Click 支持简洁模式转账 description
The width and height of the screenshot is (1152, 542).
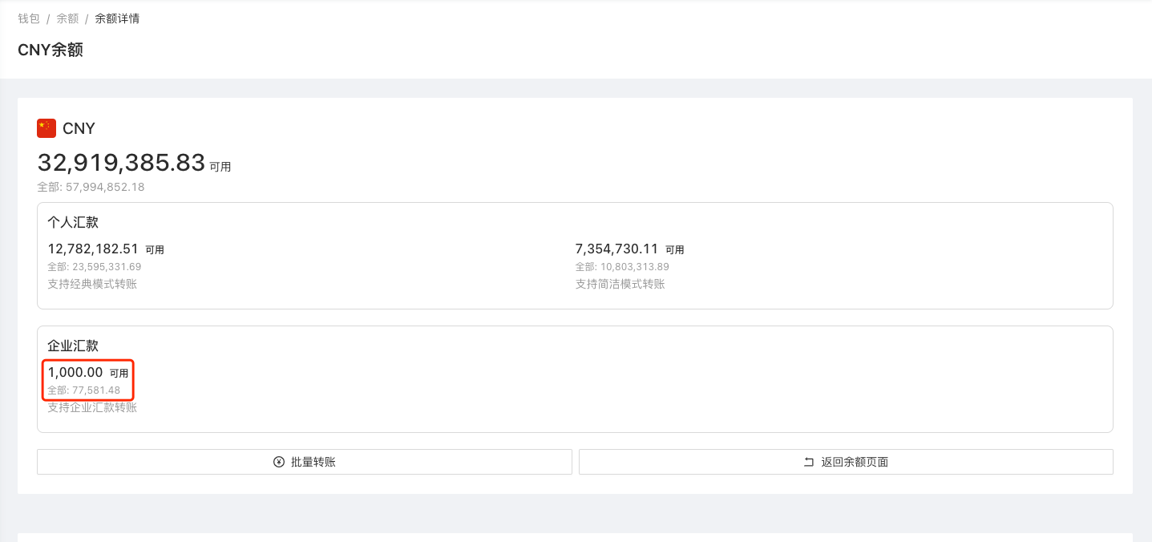click(x=620, y=284)
